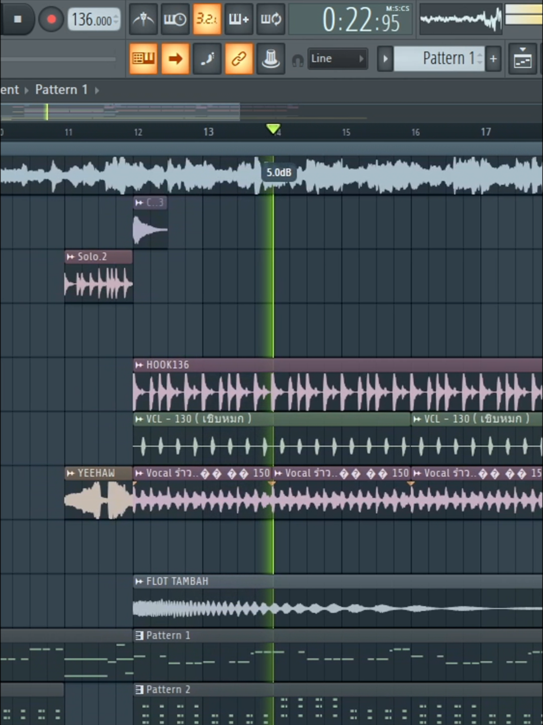Open pattern menu arrow left of Pattern 1
This screenshot has width=543, height=725.
385,58
